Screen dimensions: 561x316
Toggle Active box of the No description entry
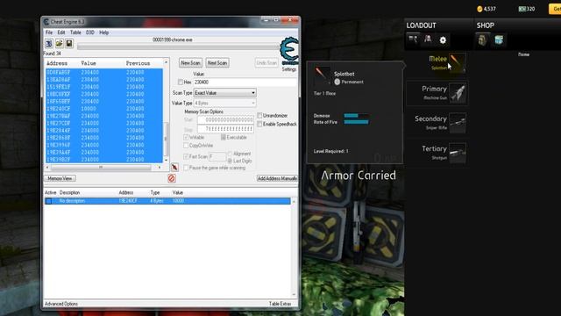tap(49, 201)
